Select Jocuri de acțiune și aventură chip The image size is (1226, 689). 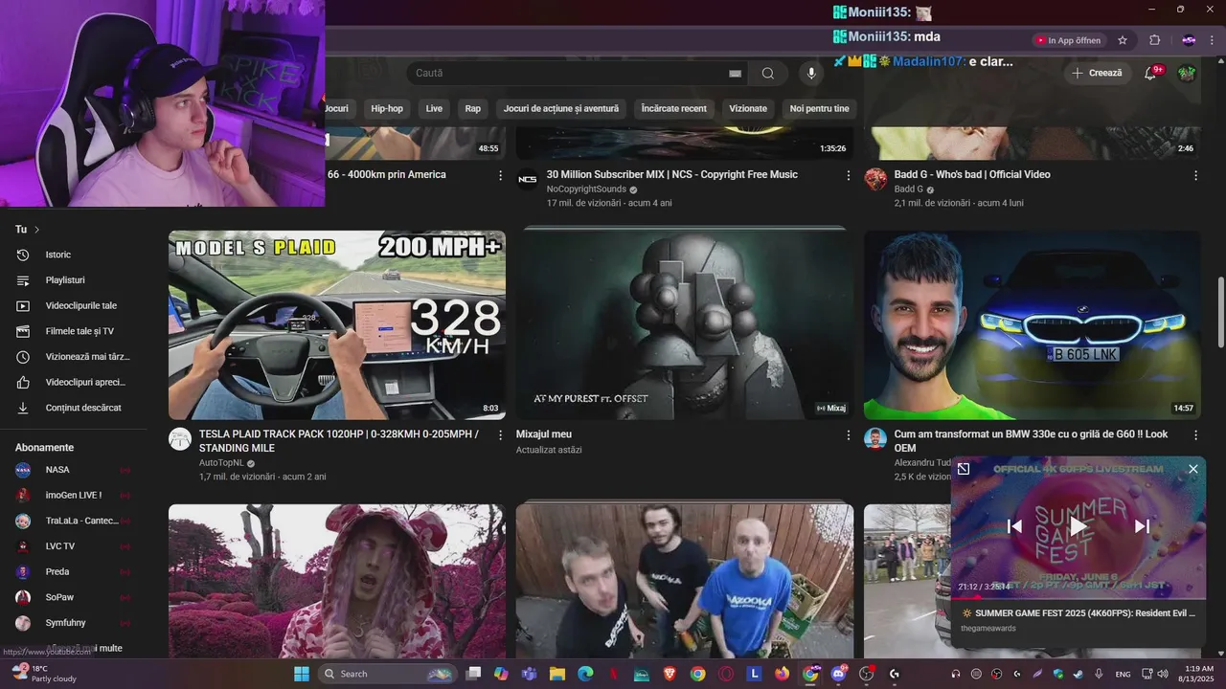point(561,108)
